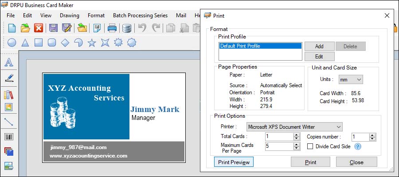Screen dimensions: 399x177
Task: Open the database cylinder toolbar icon
Action: tap(126, 28)
